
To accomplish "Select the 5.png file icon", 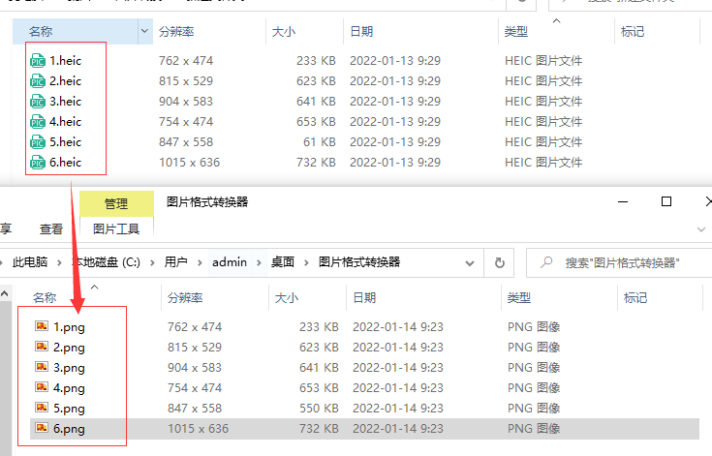I will (x=42, y=408).
